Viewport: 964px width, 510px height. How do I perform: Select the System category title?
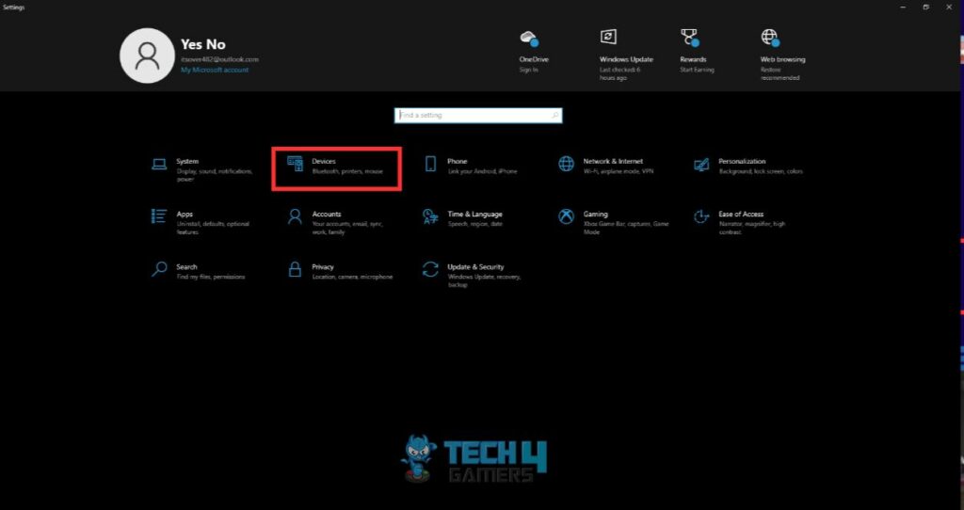pos(187,162)
